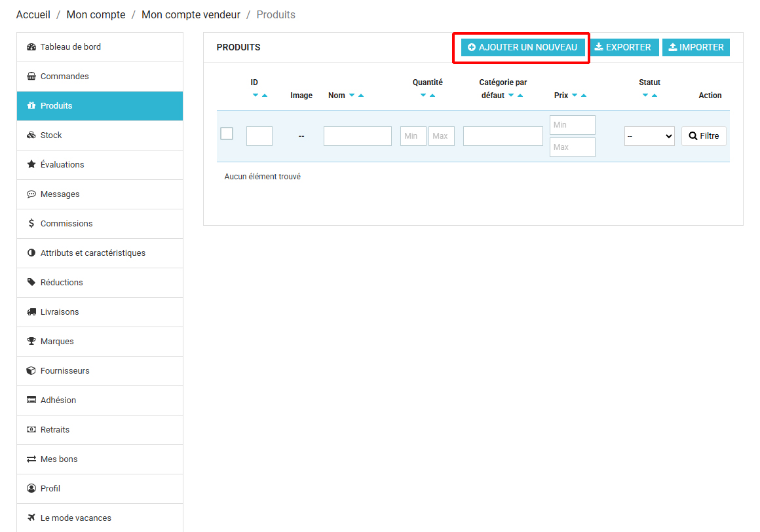This screenshot has width=760, height=532.
Task: Click the Tableau de bord dashboard icon
Action: coord(31,47)
